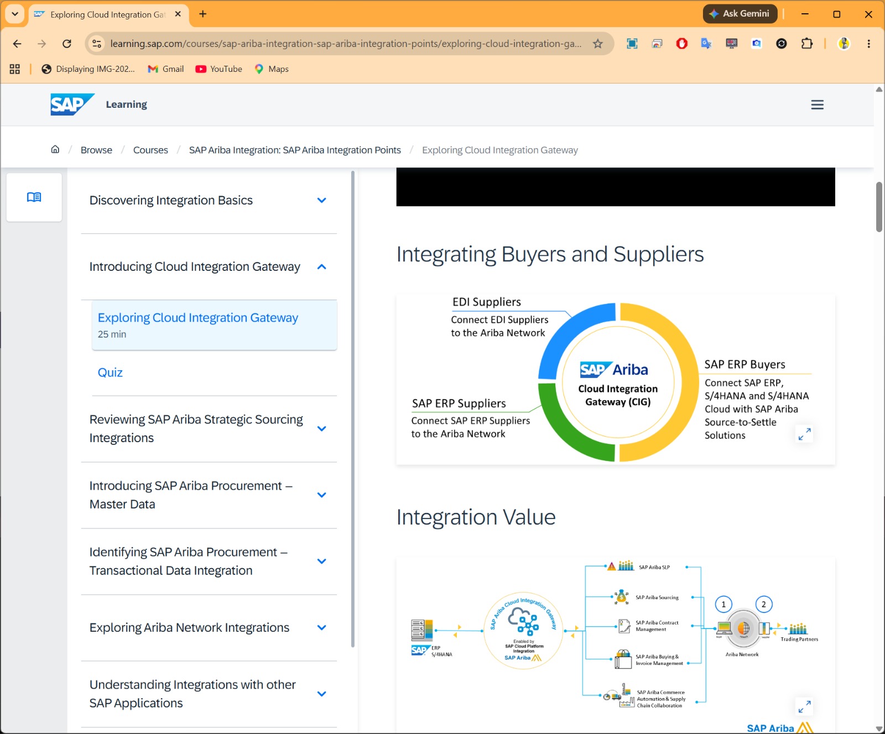The height and width of the screenshot is (734, 885).
Task: Click the Ask Gemini button
Action: (740, 14)
